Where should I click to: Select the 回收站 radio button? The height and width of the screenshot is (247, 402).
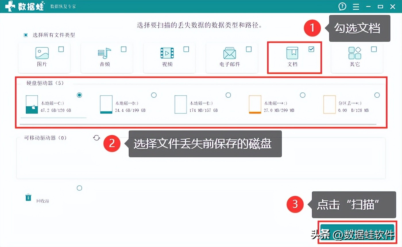(80, 188)
